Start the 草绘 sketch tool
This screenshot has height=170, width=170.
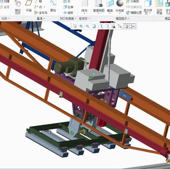[53, 6]
